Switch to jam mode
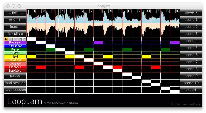Image resolution: width=206 pixels, height=113 pixels. click(x=15, y=12)
